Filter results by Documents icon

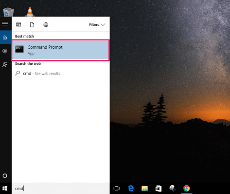point(32,25)
